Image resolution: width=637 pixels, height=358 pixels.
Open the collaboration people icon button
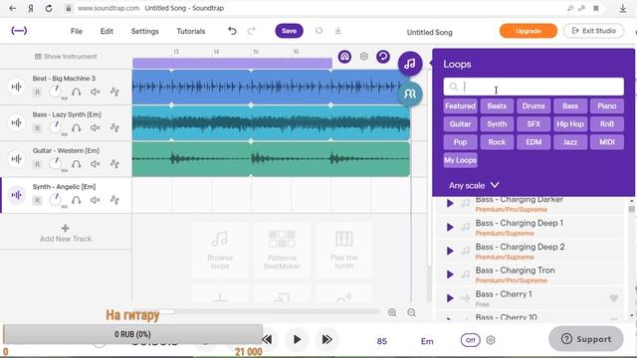(x=410, y=93)
